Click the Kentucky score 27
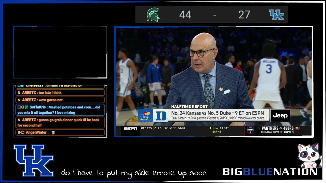Screen dimensions: 326x183 pos(244,15)
